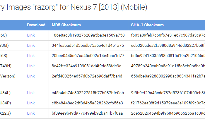Download via the Link for MD5 c8b48448ed2df8d4b5a328262cfb56e3
The width and height of the screenshot is (205, 119).
[x=31, y=103]
